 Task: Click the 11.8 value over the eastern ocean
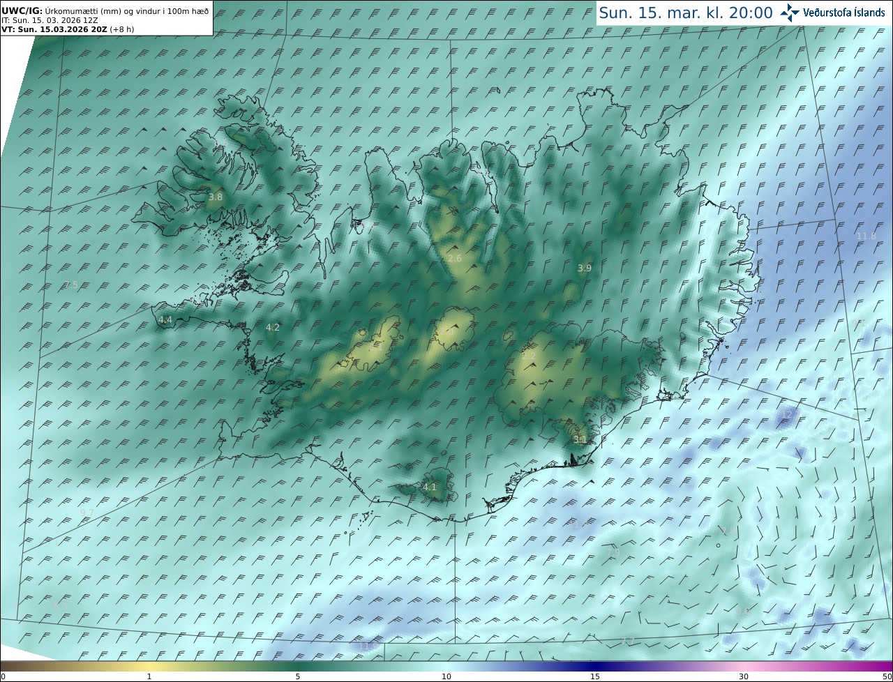[x=866, y=236]
